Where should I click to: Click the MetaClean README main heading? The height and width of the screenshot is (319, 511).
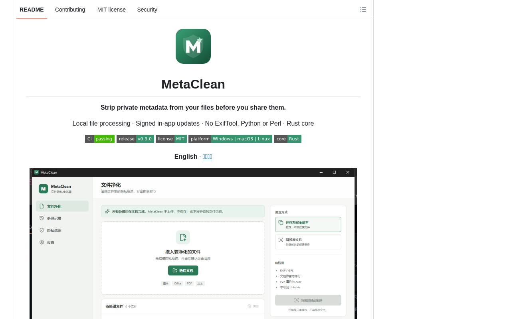tap(193, 84)
